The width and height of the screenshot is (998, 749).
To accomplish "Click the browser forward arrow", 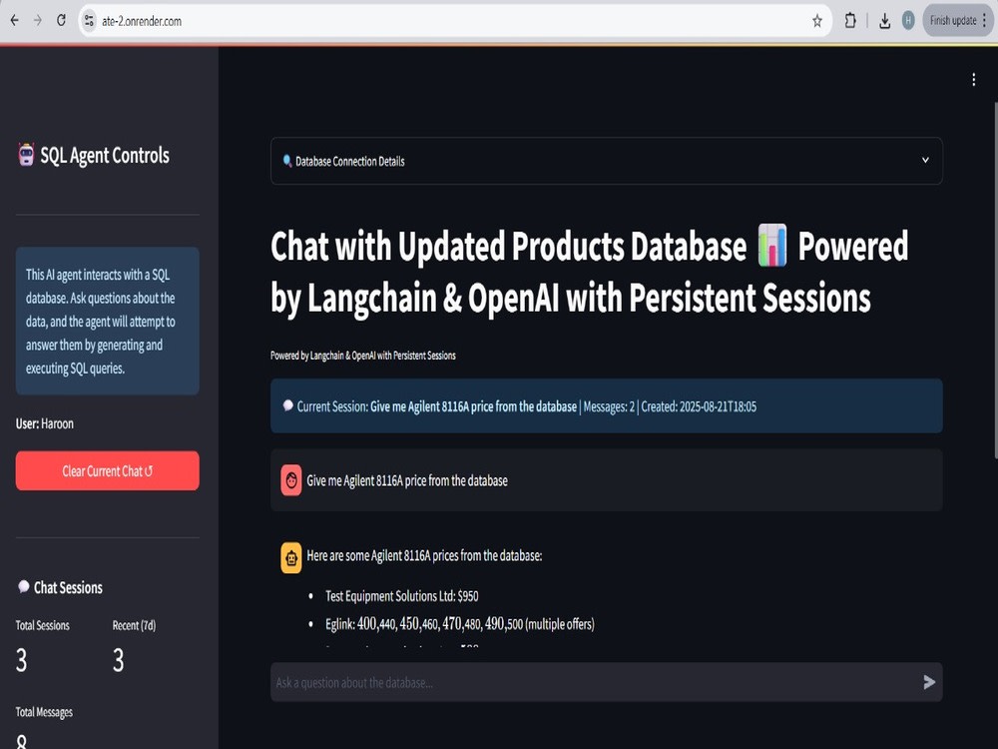I will 38,20.
